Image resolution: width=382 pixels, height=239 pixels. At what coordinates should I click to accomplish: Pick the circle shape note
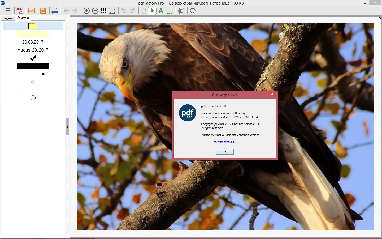[x=33, y=98]
